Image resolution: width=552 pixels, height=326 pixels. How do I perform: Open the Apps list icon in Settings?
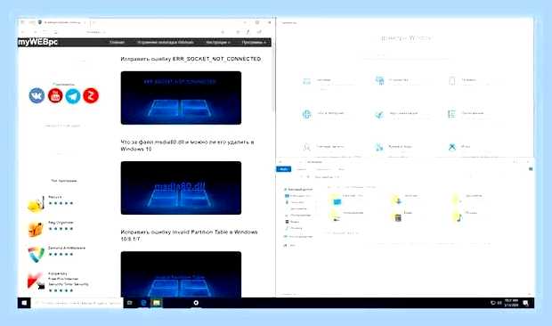pyautogui.click(x=451, y=114)
